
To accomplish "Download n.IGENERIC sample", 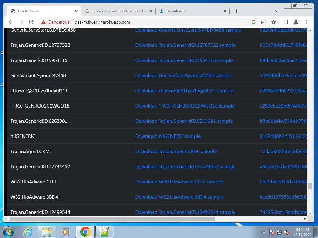I will [x=168, y=136].
